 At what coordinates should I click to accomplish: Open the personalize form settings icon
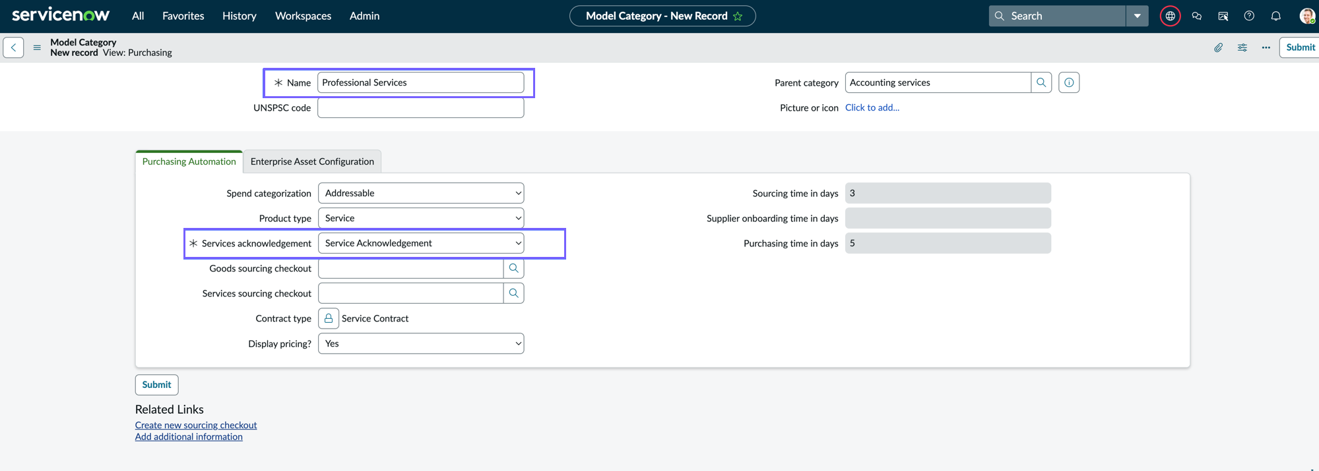pyautogui.click(x=1242, y=47)
